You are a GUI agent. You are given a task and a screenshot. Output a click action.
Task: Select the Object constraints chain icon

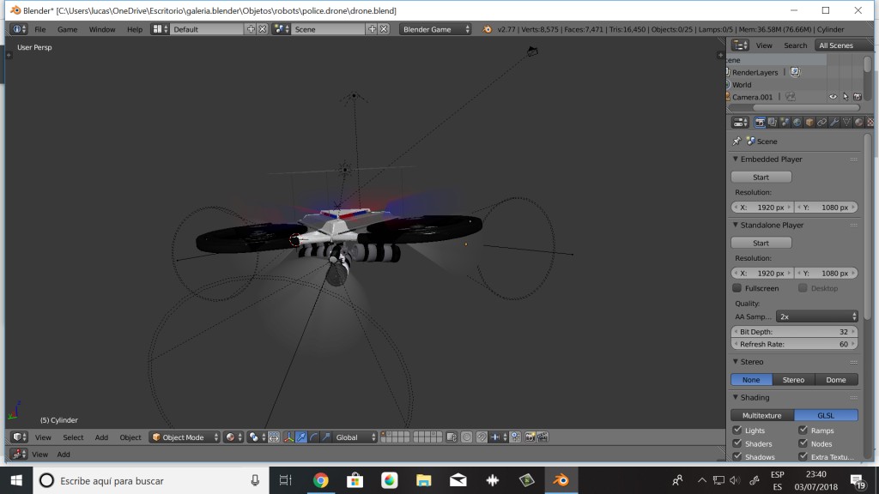click(x=821, y=122)
